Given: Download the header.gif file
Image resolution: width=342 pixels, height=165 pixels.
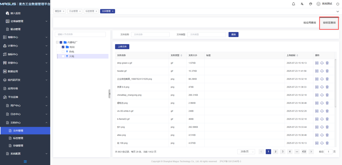Looking at the screenshot, I should 322,71.
